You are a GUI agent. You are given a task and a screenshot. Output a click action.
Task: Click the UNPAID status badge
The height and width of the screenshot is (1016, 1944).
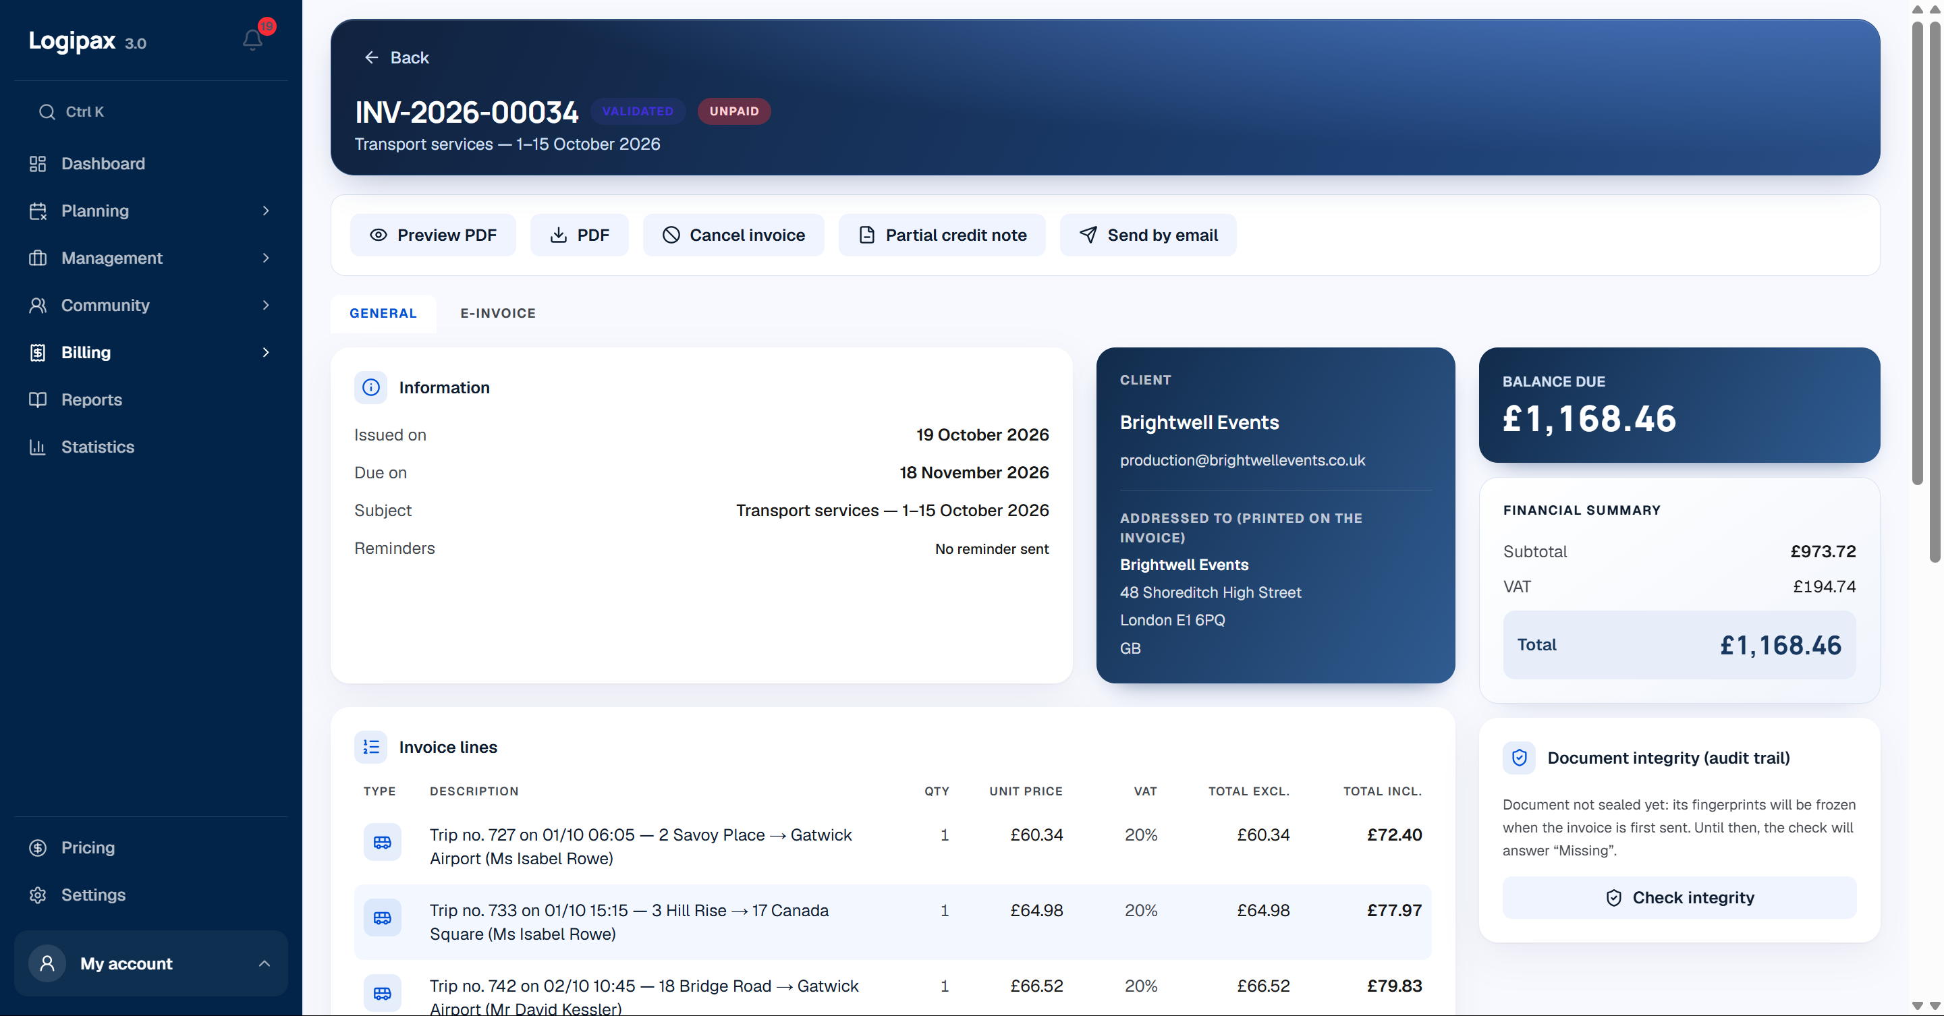point(734,111)
